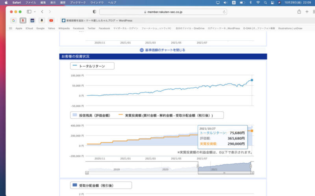Open Spotlight search icon

(265, 3)
